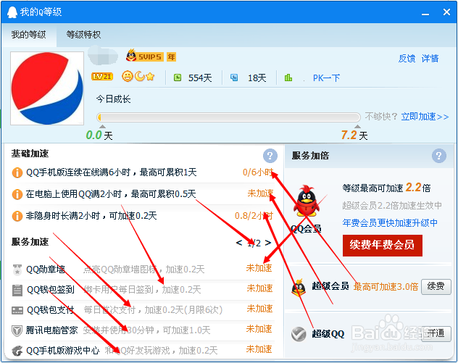Image resolution: width=458 pixels, height=363 pixels.
Task: Click the star level icon
Action: coord(150,77)
